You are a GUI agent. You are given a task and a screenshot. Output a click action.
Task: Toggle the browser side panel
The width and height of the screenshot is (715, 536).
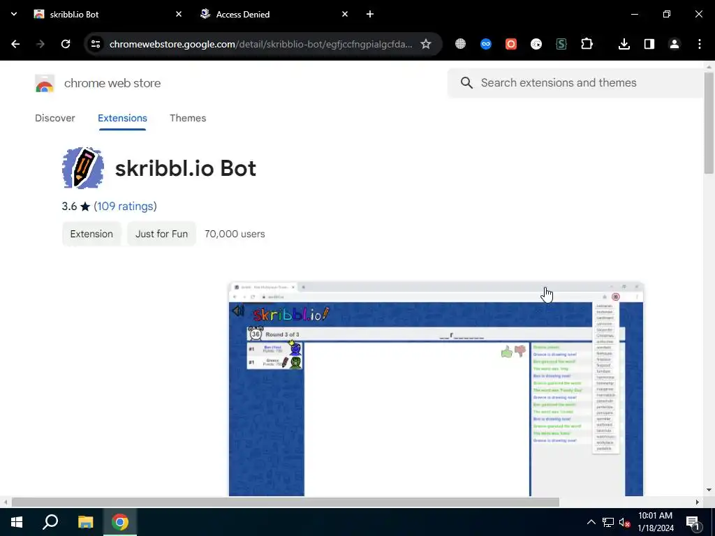coord(649,44)
